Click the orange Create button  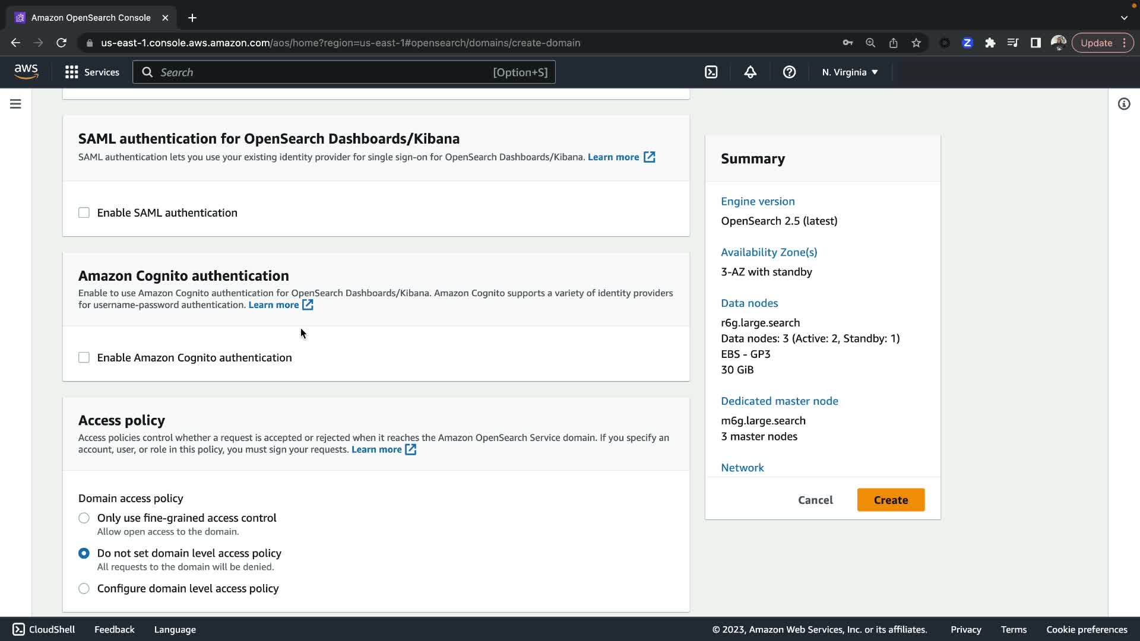pyautogui.click(x=891, y=500)
